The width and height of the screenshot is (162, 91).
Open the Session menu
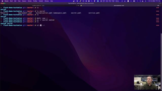24,1
